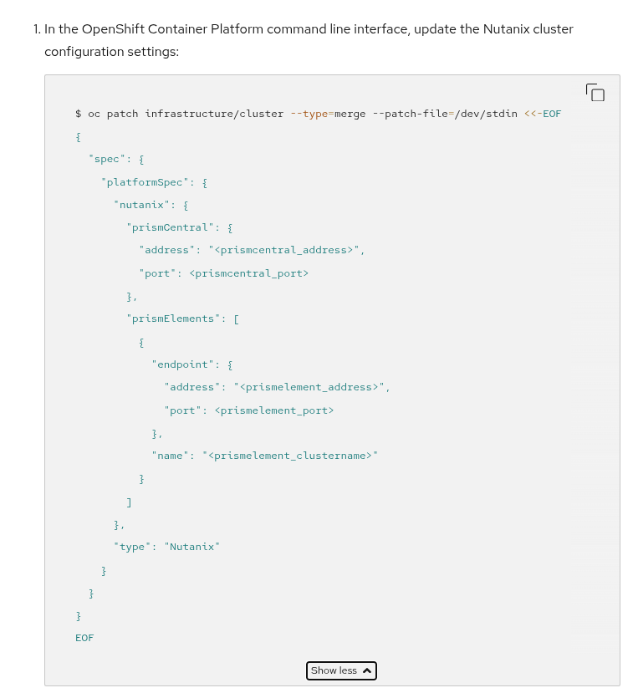Click the "prismElements" key
The width and height of the screenshot is (633, 693).
click(176, 318)
